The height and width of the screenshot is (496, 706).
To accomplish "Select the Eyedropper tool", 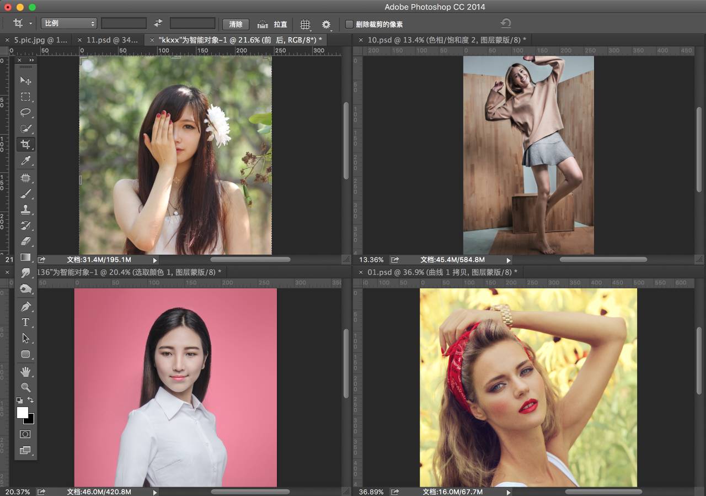I will point(25,161).
